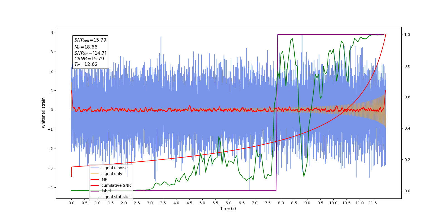Screen dimensions: 446x223
Task: Click the 10.5 tick on time axis
Action: coord(346,203)
